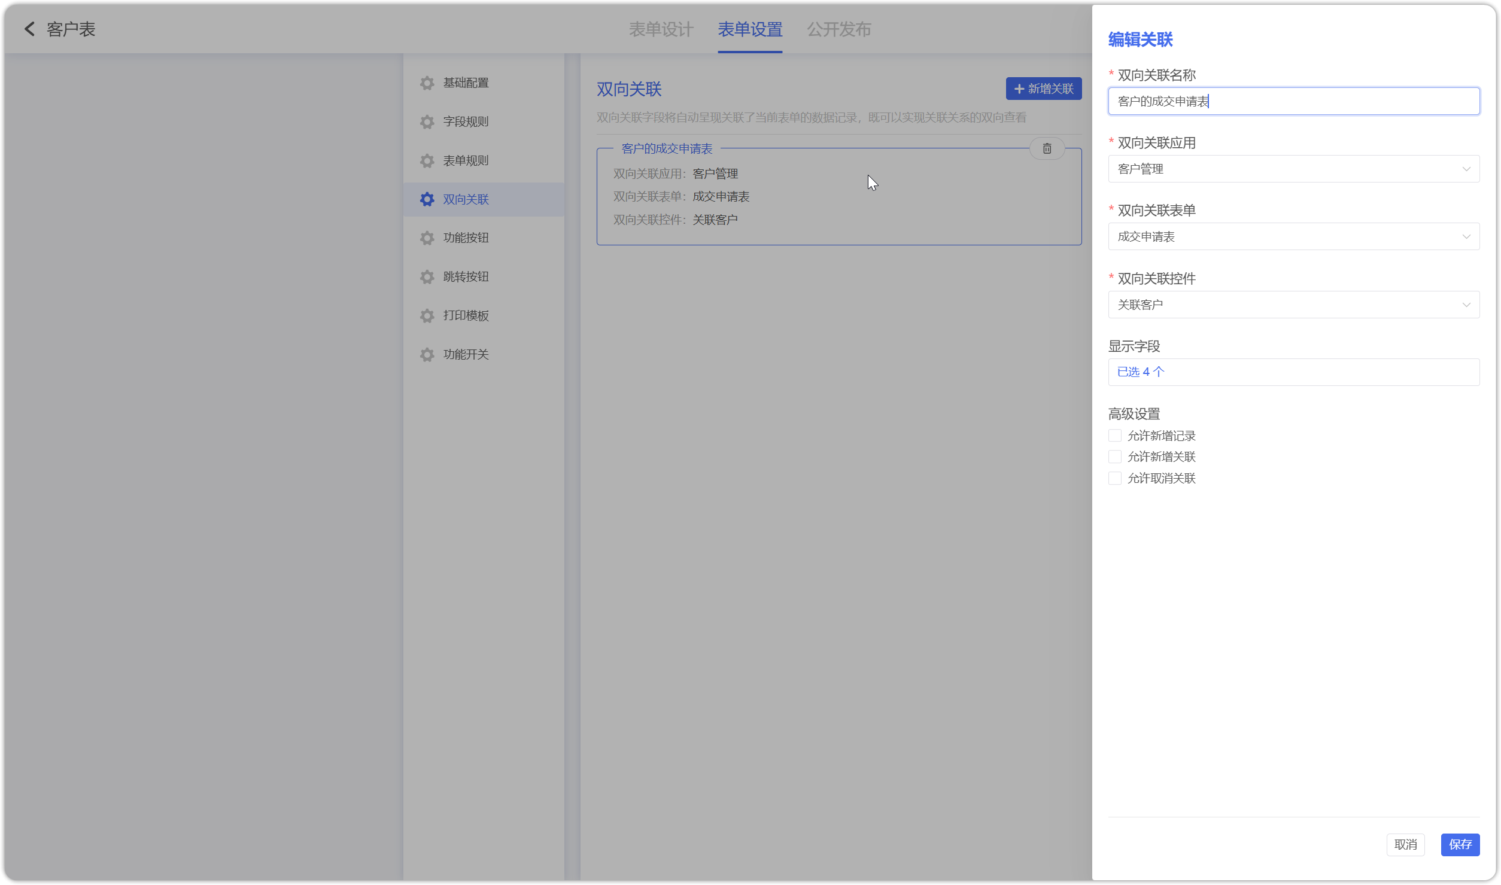Tick the 允许取消关联 checkbox

1114,478
